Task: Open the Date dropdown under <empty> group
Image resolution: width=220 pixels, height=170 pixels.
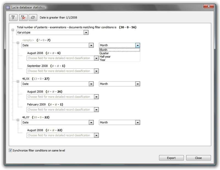Action: (91, 45)
